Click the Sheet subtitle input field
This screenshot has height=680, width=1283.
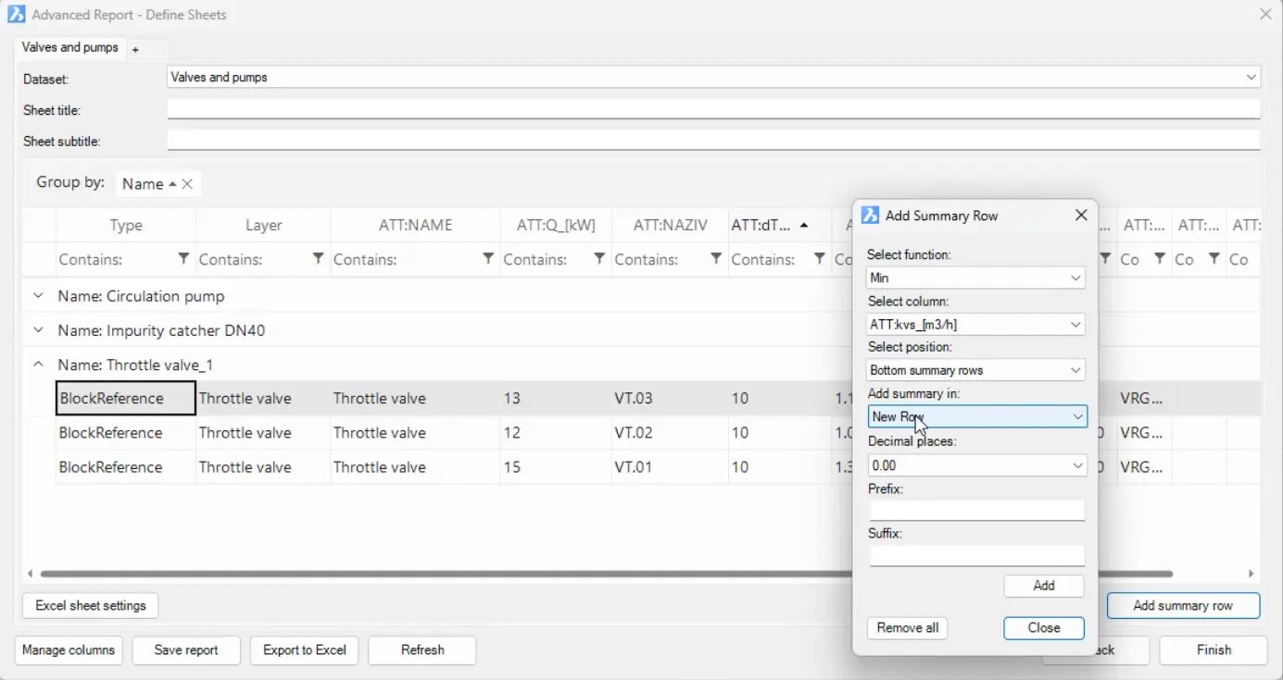point(713,141)
